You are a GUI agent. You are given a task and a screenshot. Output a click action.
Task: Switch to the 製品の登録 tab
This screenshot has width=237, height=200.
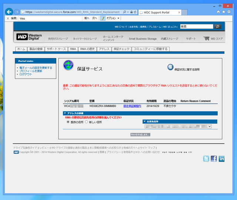coord(36,49)
